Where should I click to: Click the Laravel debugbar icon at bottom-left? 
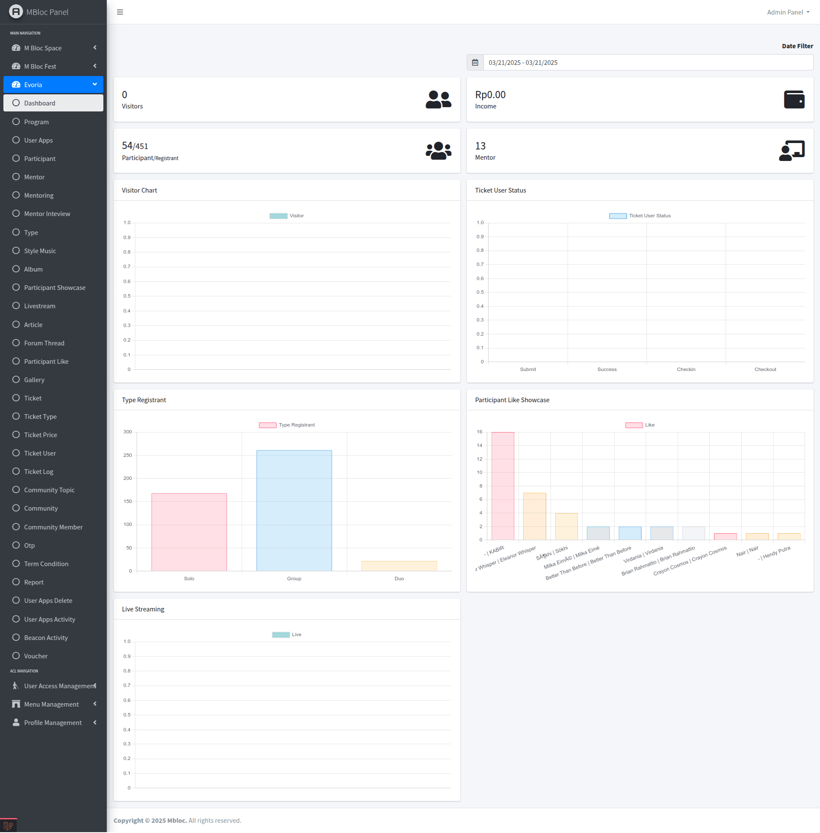pyautogui.click(x=8, y=825)
